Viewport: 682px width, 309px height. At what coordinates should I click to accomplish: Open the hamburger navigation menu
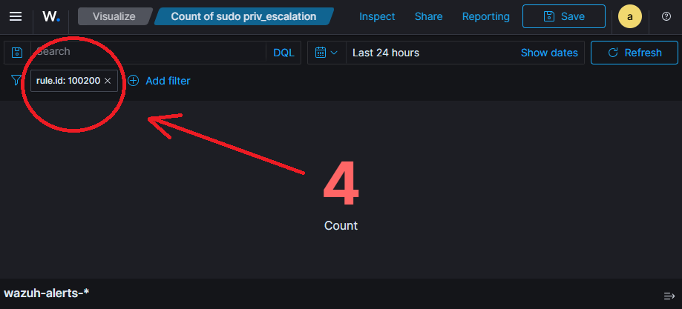tap(15, 16)
